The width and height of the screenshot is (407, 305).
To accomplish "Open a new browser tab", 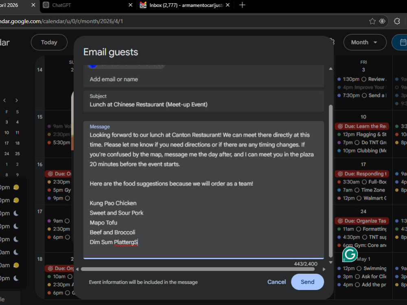I will point(242,5).
